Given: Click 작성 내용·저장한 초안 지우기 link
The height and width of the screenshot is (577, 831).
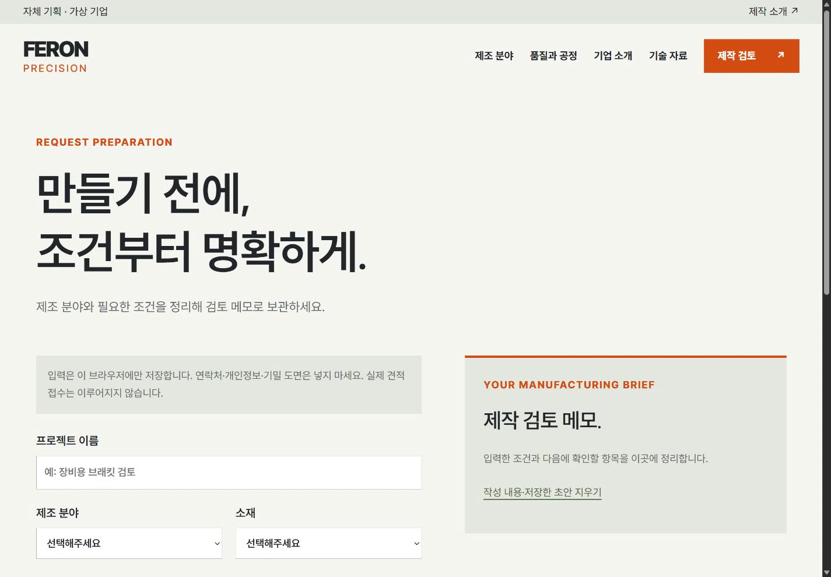Looking at the screenshot, I should (542, 492).
